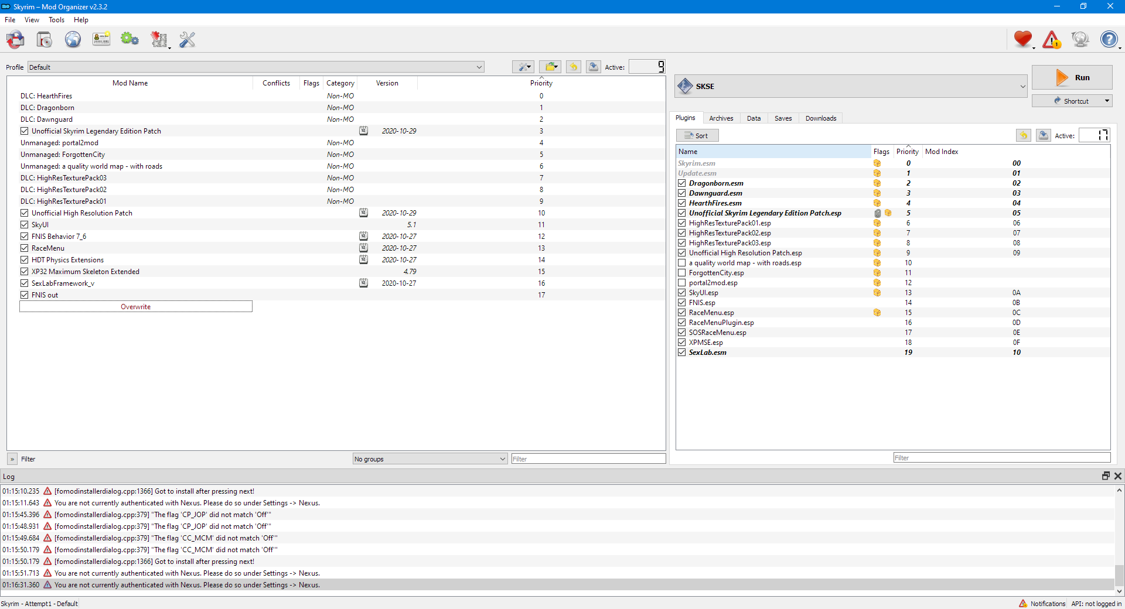Open the instance manager ID card icon
The width and height of the screenshot is (1125, 609).
click(101, 40)
